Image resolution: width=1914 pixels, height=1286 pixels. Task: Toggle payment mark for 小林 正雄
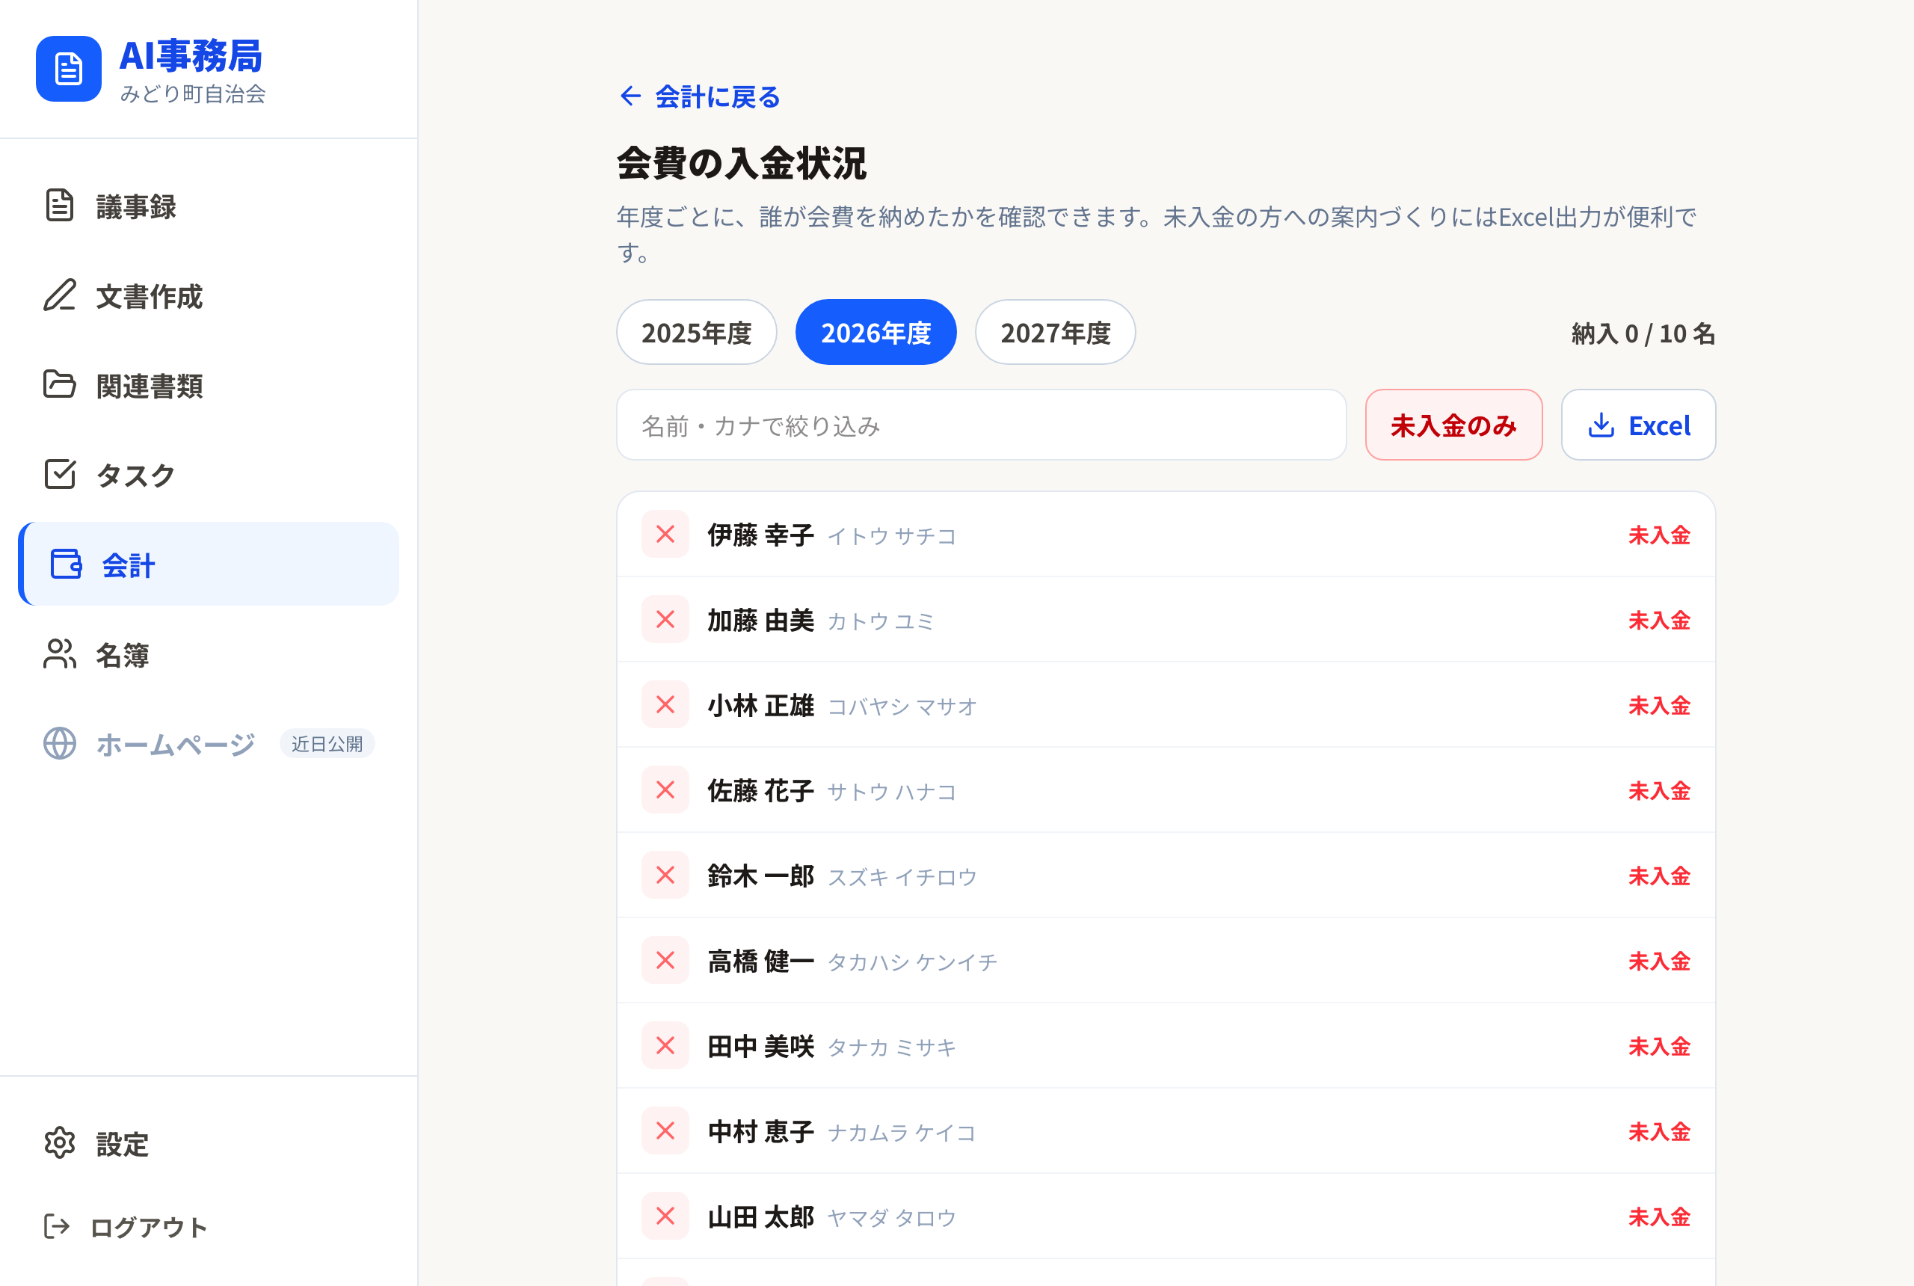coord(665,704)
